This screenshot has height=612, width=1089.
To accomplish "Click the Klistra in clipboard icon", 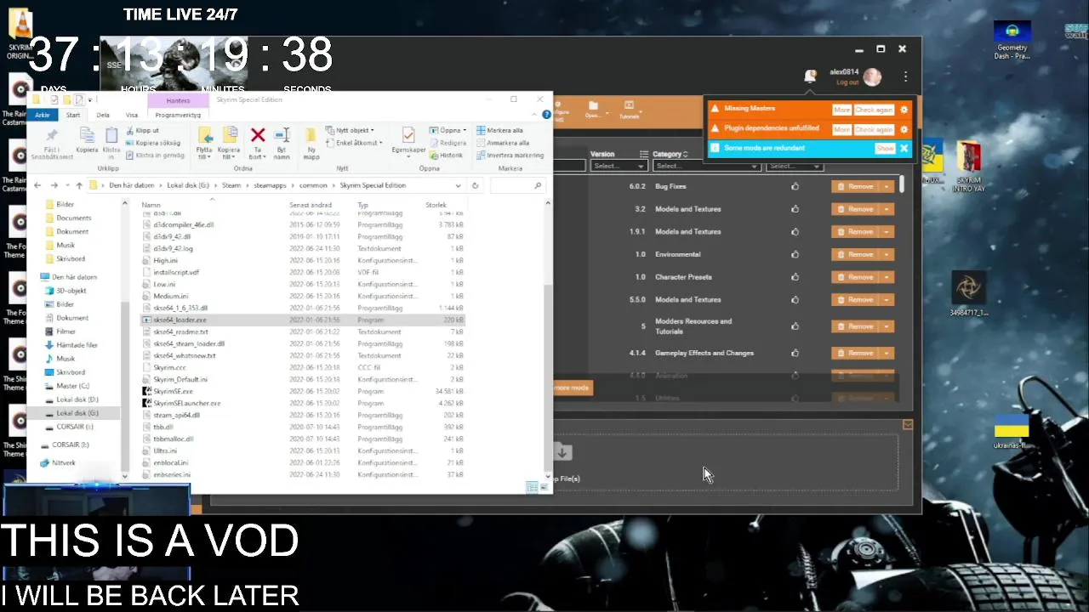I will coord(111,134).
